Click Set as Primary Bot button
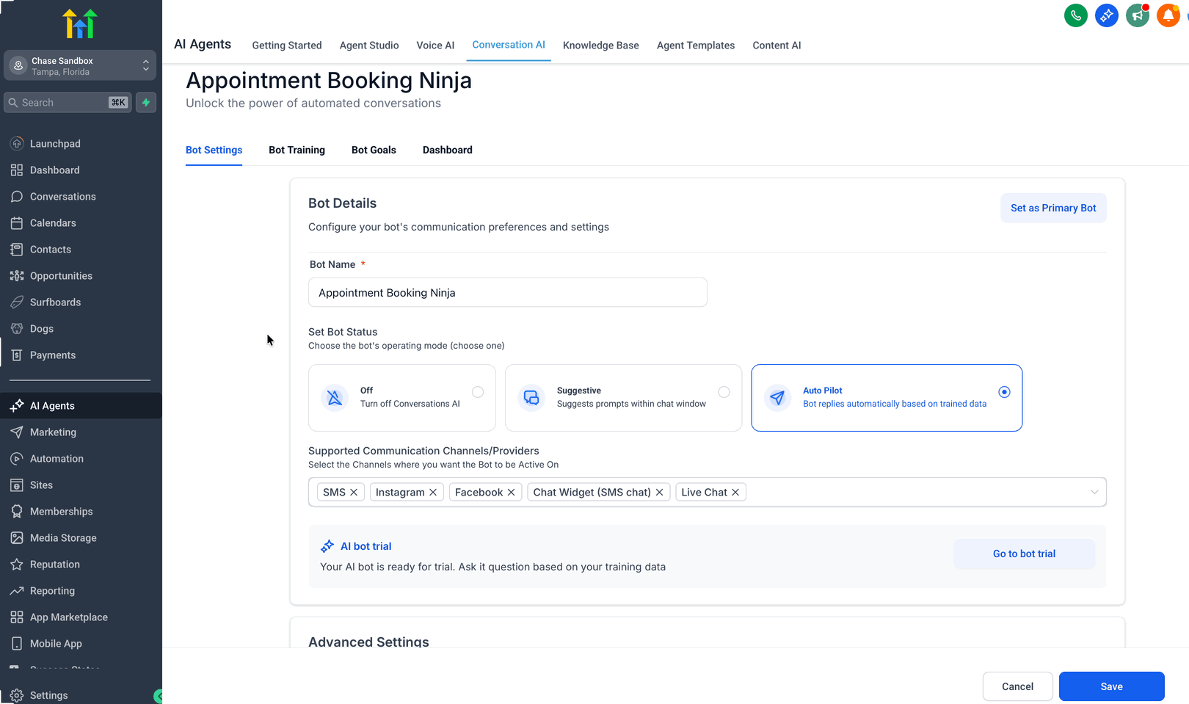1189x704 pixels. tap(1053, 208)
